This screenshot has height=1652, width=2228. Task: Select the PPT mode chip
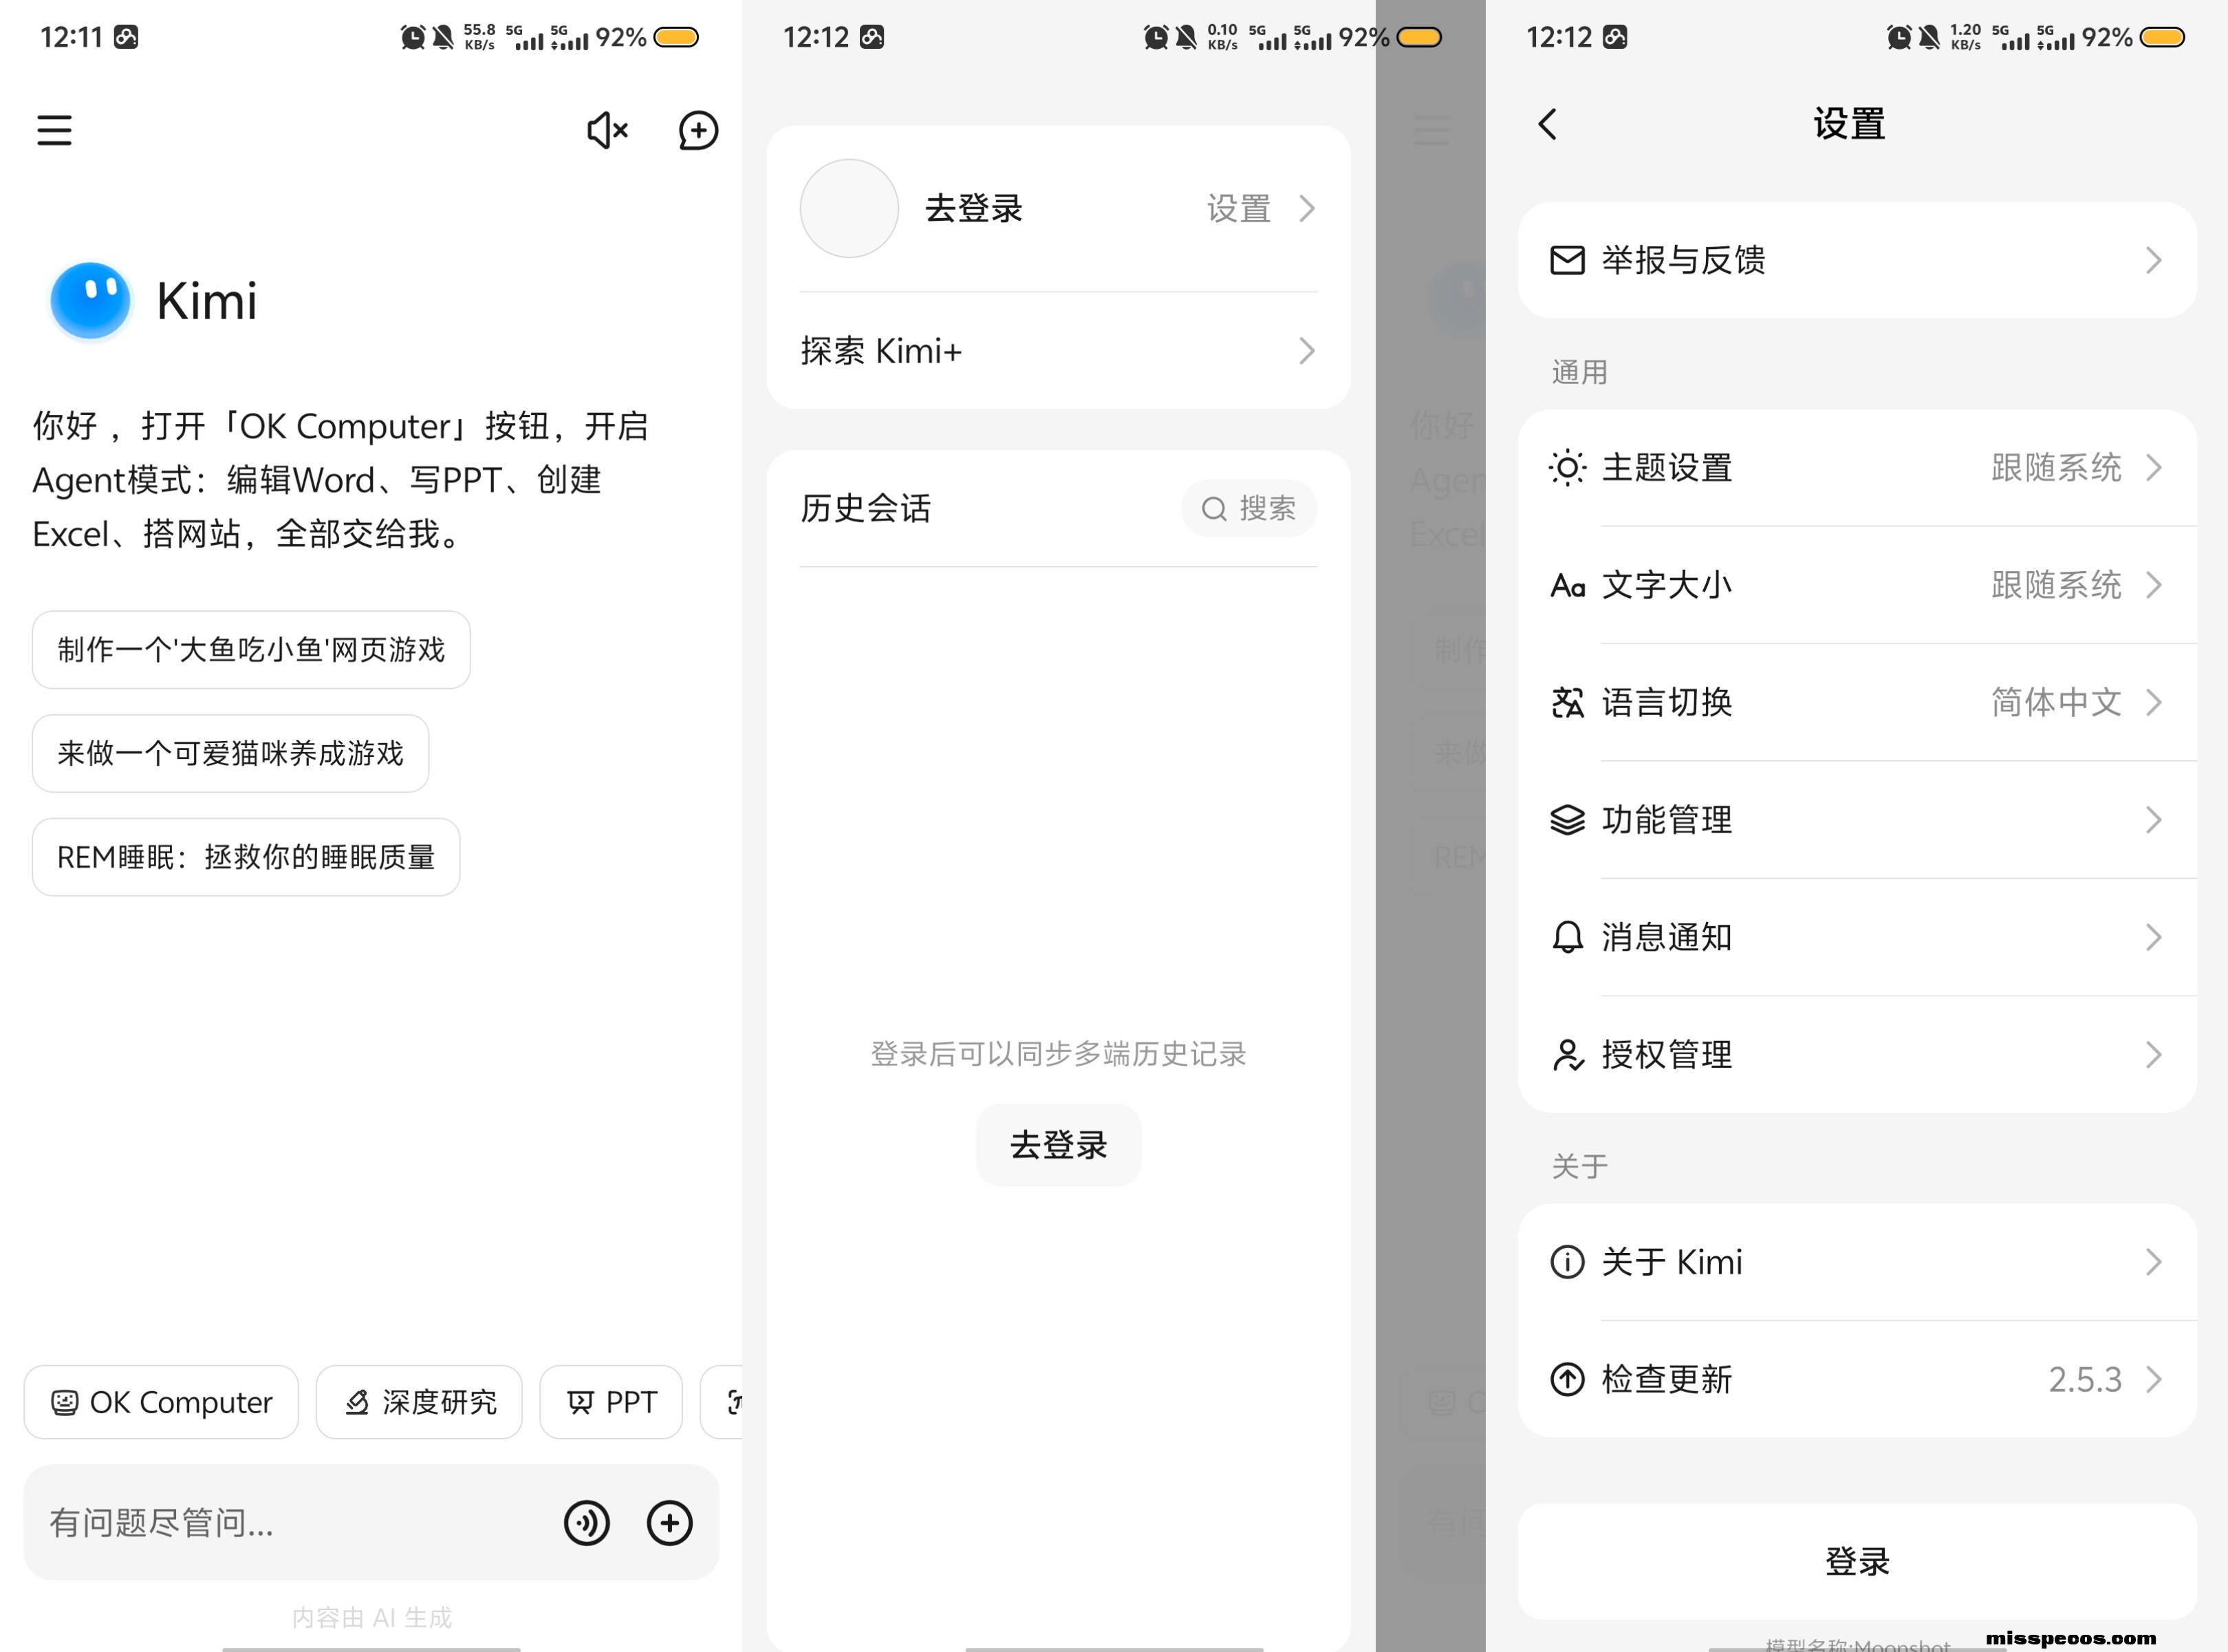611,1402
